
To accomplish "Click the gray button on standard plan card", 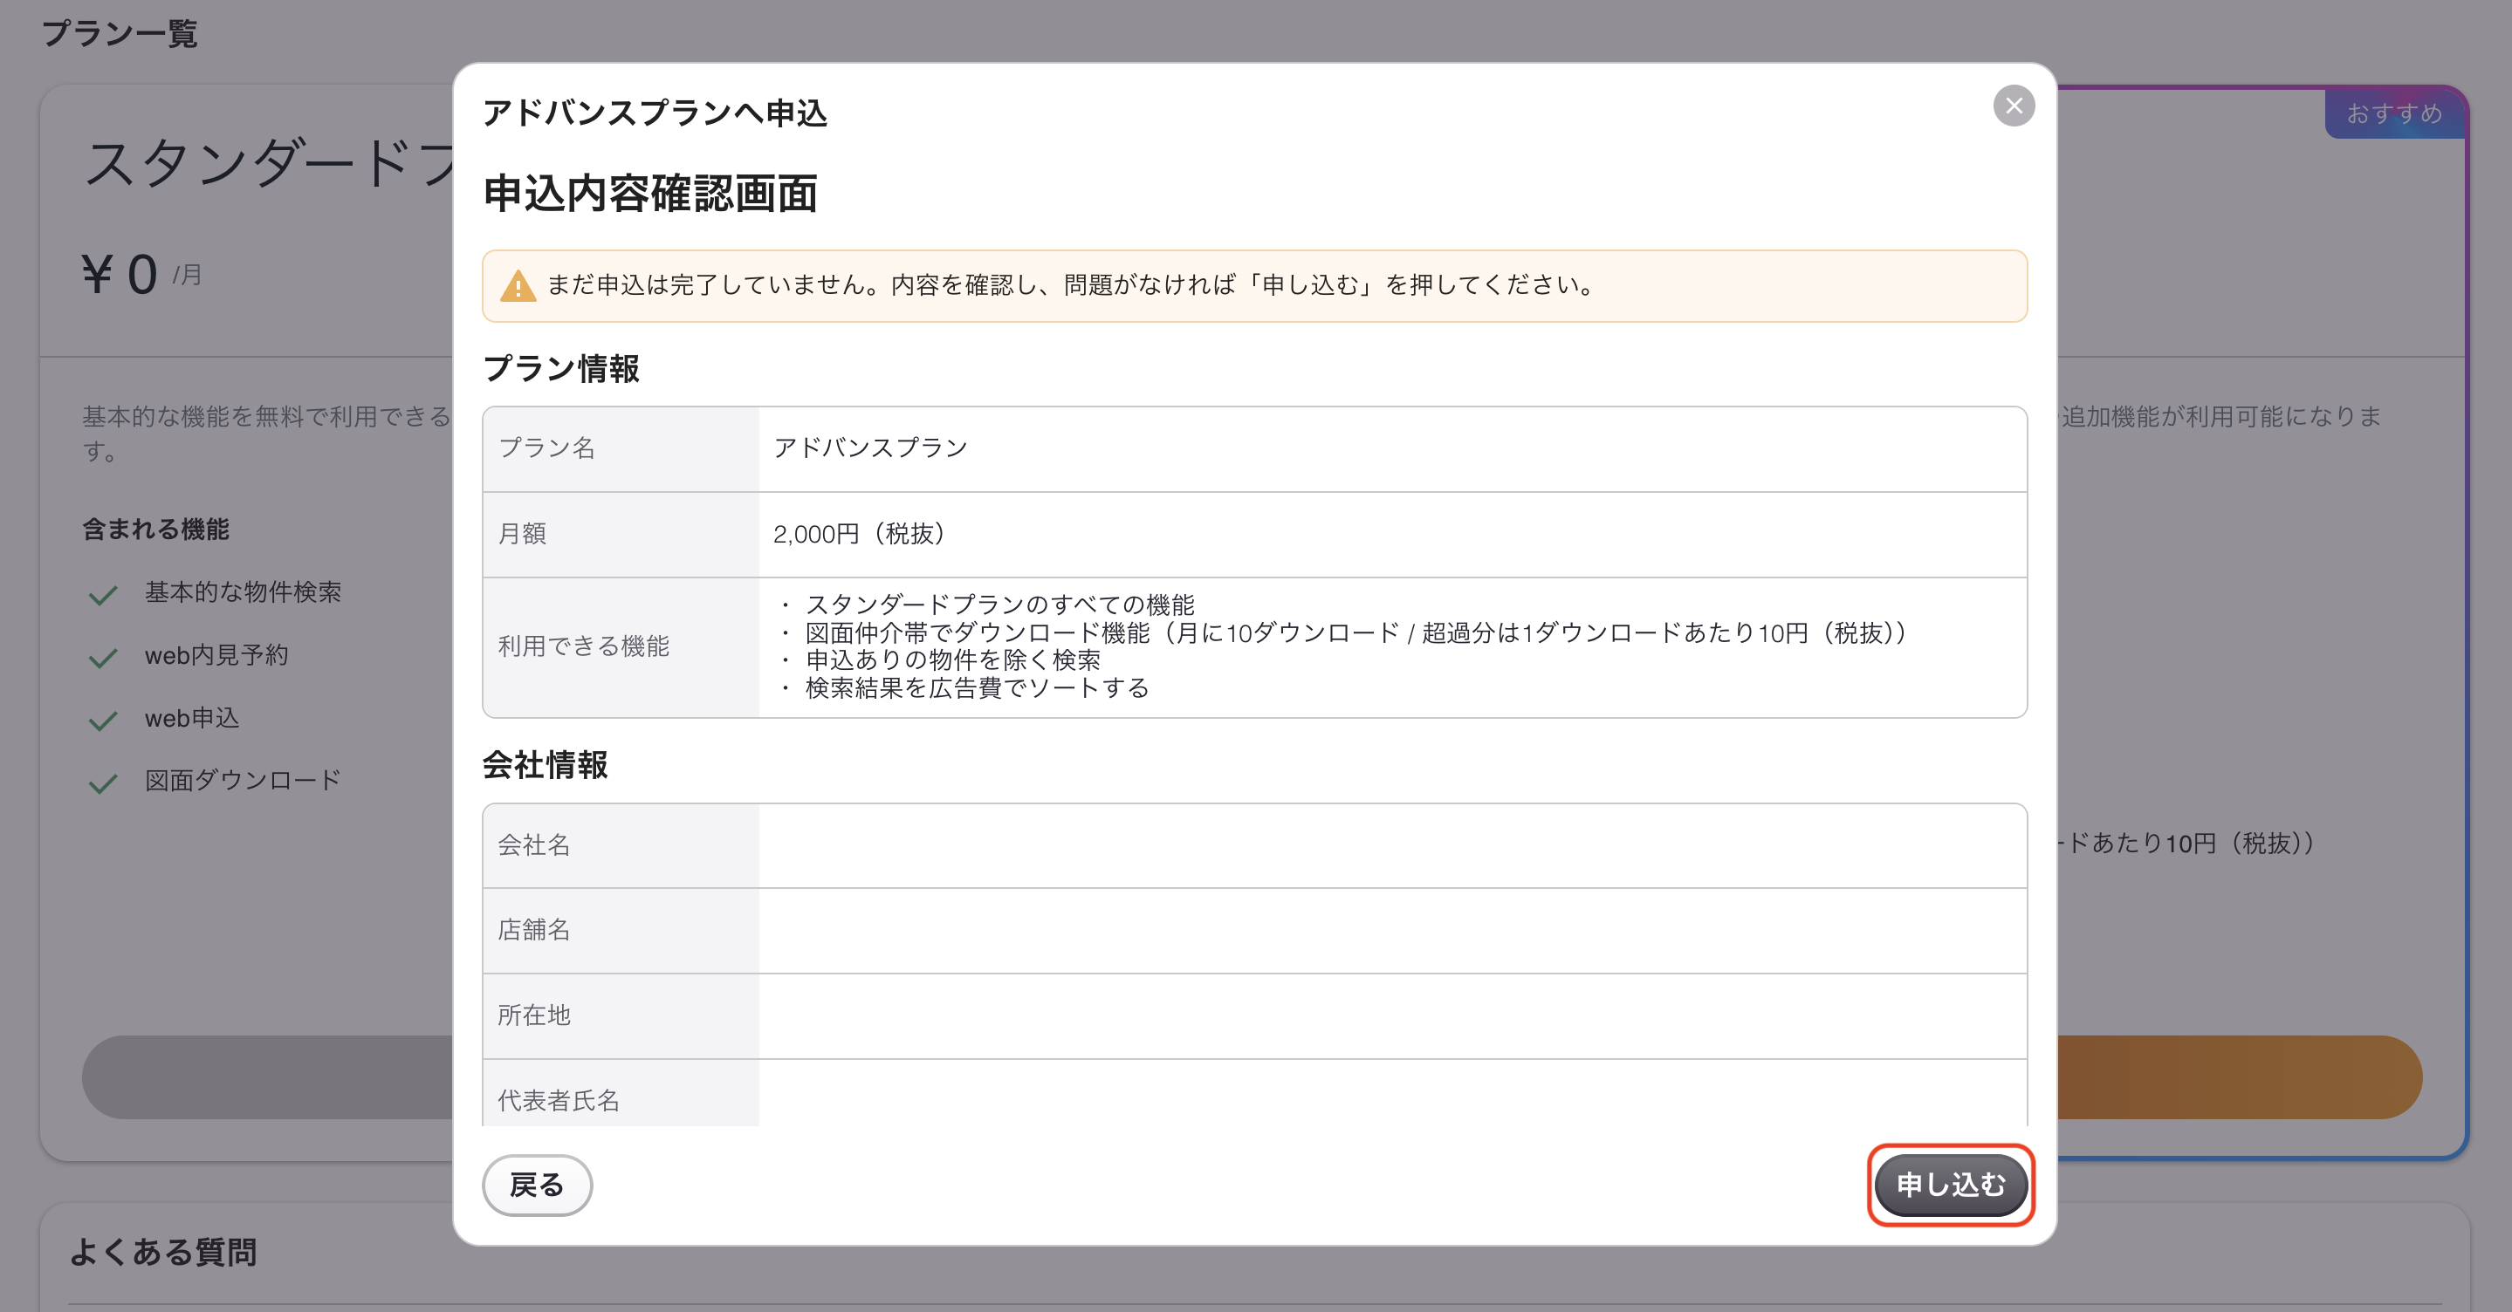I will pyautogui.click(x=268, y=1077).
